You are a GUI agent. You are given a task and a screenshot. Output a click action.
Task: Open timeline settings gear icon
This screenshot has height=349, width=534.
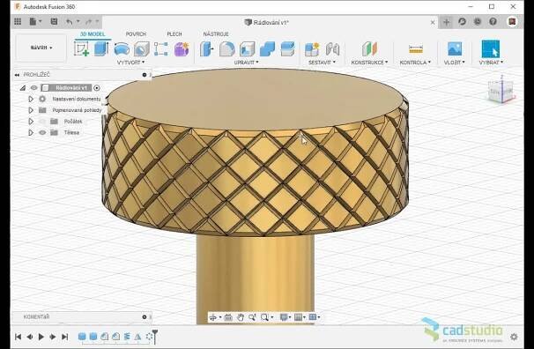pos(514,337)
